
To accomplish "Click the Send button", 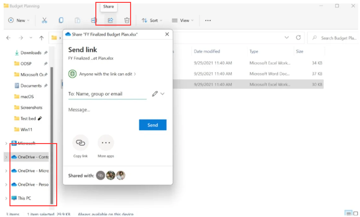I will [x=153, y=125].
